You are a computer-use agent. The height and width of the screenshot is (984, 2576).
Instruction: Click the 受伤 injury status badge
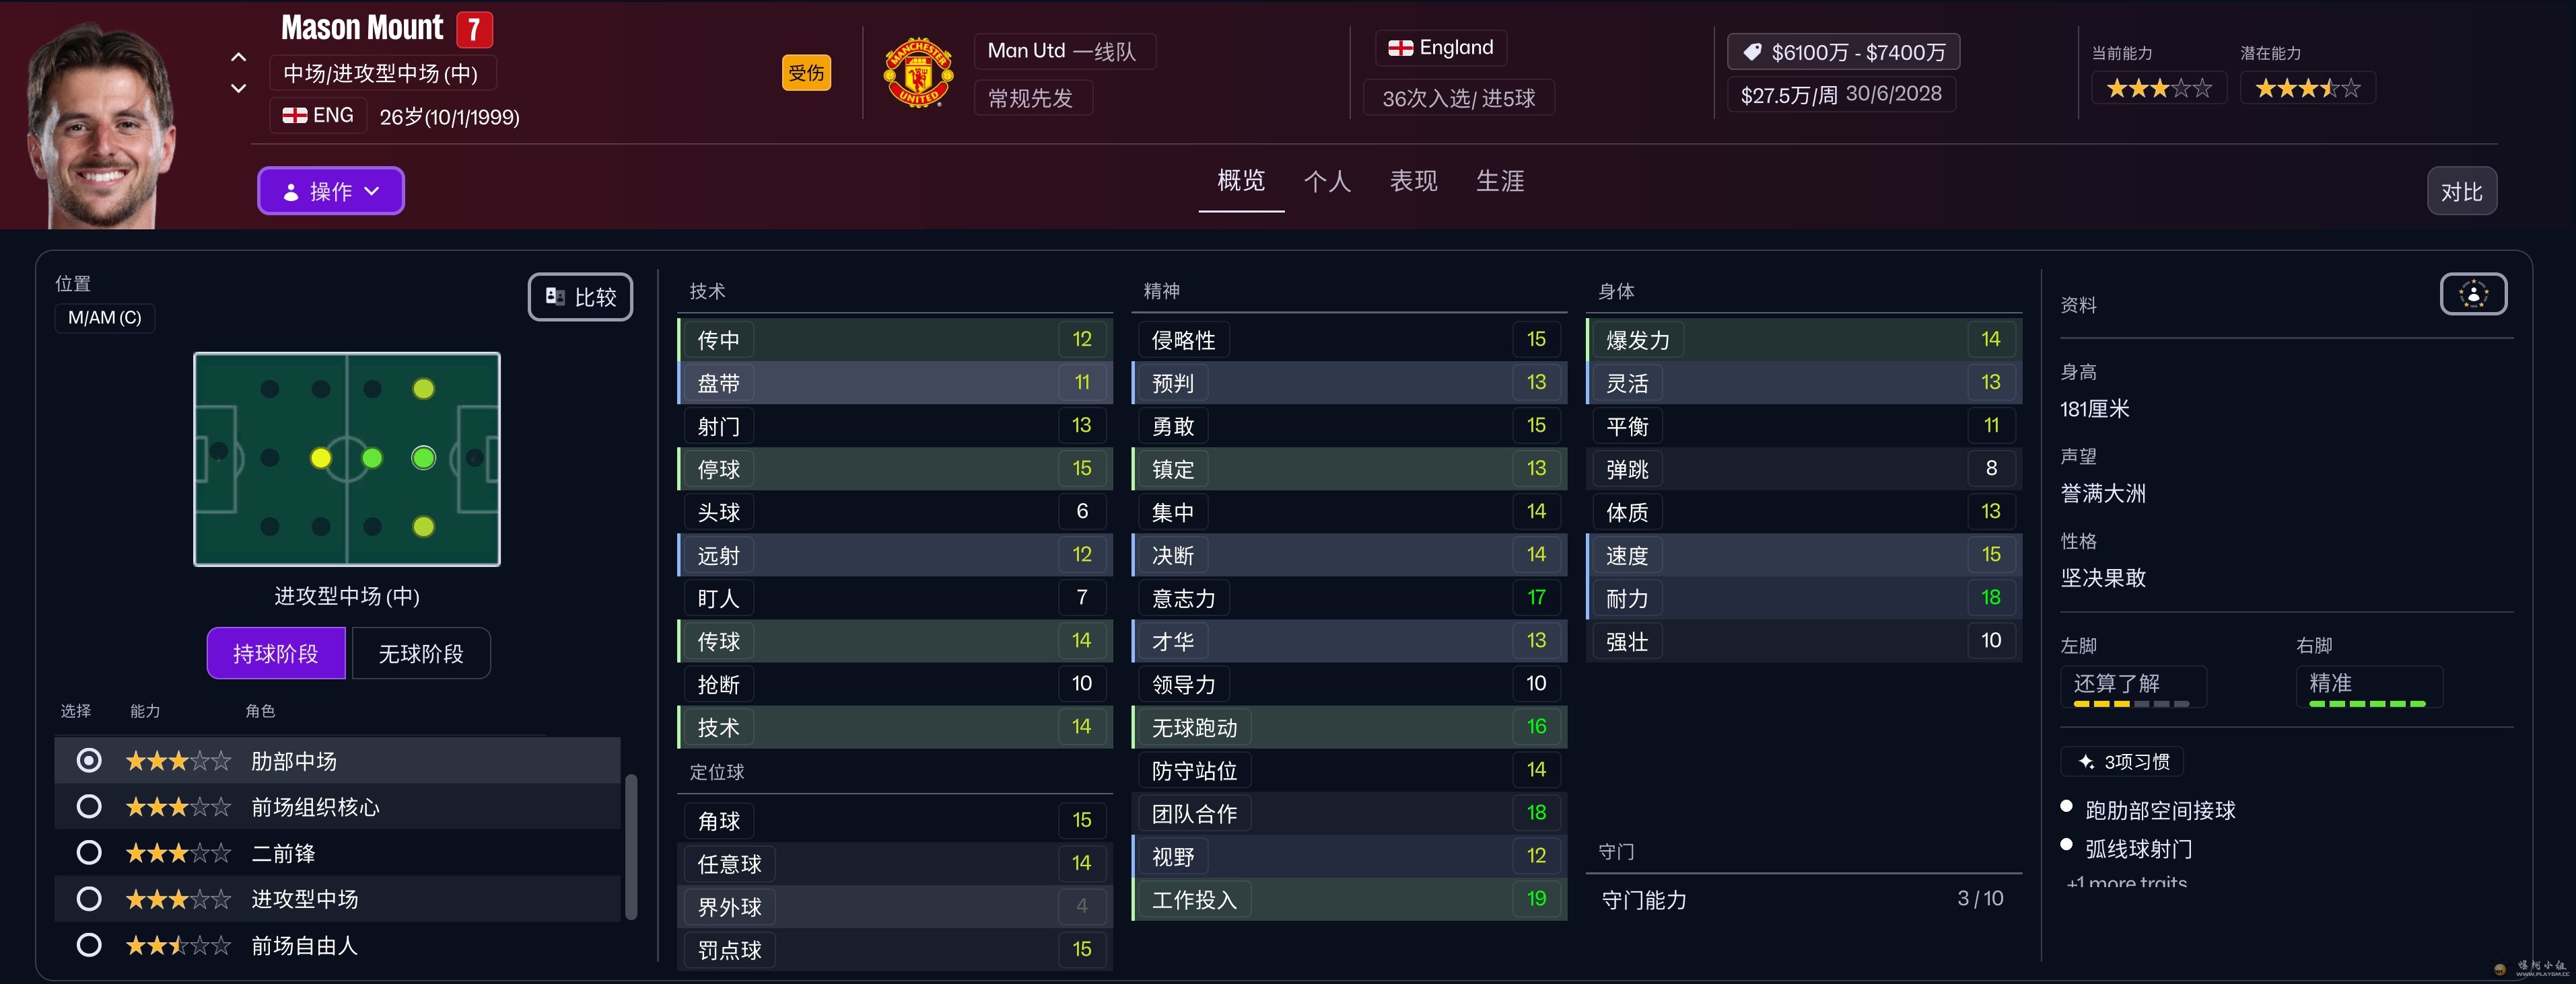(806, 73)
